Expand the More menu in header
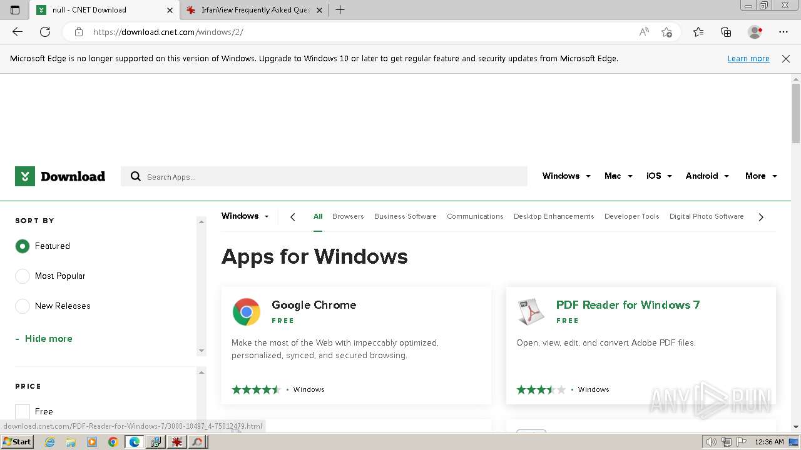 point(761,176)
